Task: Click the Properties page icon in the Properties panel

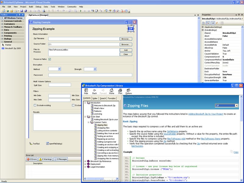Action: coord(222,23)
